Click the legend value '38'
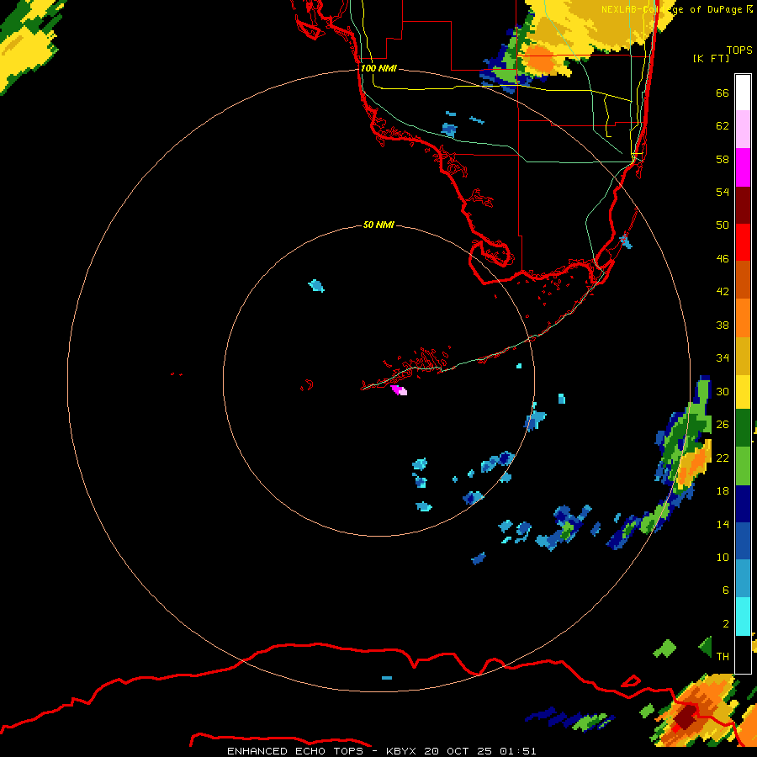Viewport: 757px width, 757px height. [x=723, y=325]
